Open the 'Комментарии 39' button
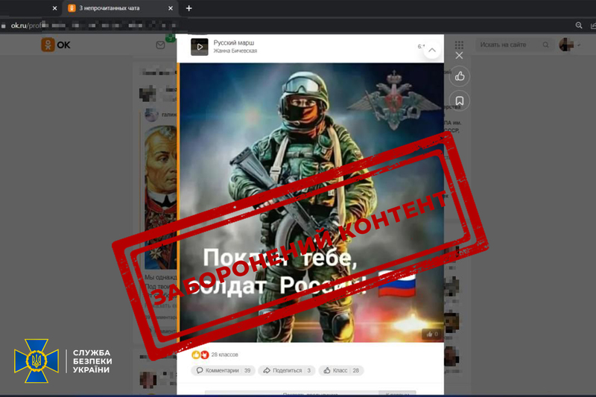Viewport: 596px width, 397px height. pyautogui.click(x=223, y=370)
